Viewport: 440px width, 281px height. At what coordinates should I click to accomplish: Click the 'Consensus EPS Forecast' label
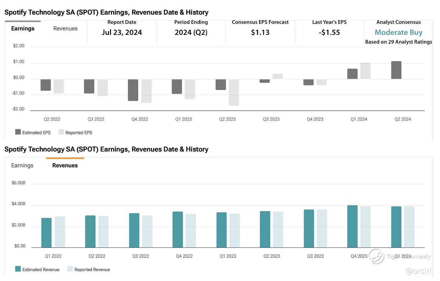[260, 22]
